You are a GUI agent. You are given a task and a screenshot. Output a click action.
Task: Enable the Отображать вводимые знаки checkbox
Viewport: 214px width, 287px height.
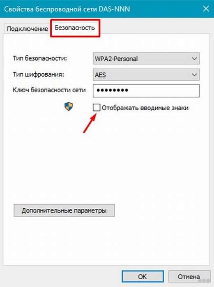pos(97,107)
